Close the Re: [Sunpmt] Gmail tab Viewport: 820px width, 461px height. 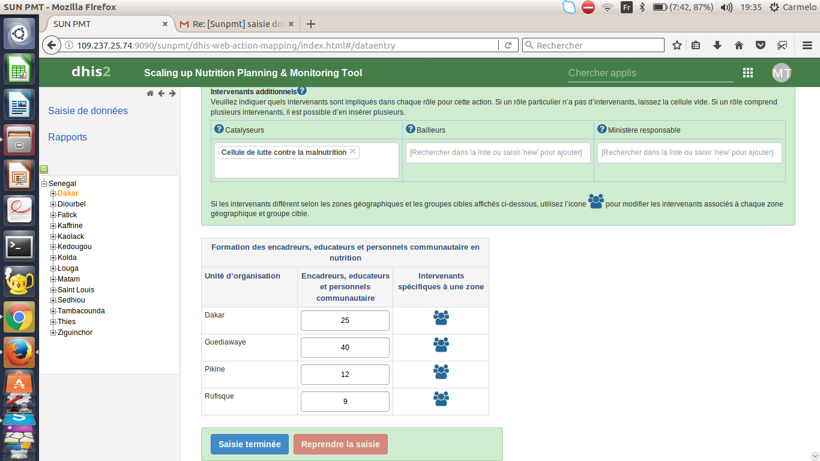click(291, 24)
